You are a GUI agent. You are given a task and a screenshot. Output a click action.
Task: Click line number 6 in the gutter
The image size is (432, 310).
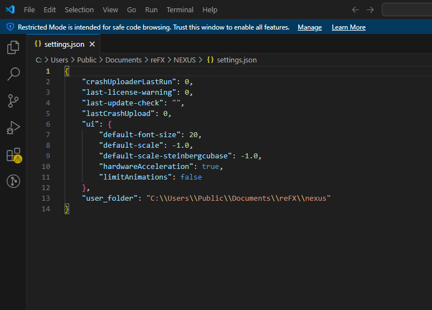click(48, 124)
